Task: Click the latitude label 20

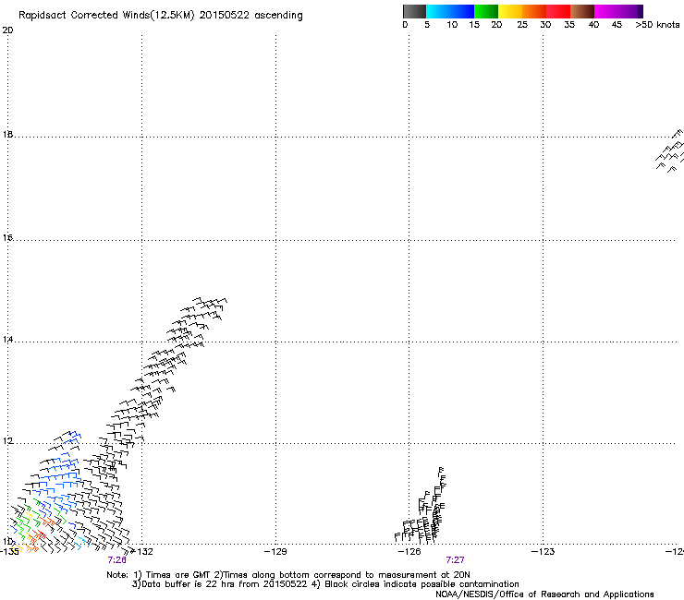Action: coord(7,30)
